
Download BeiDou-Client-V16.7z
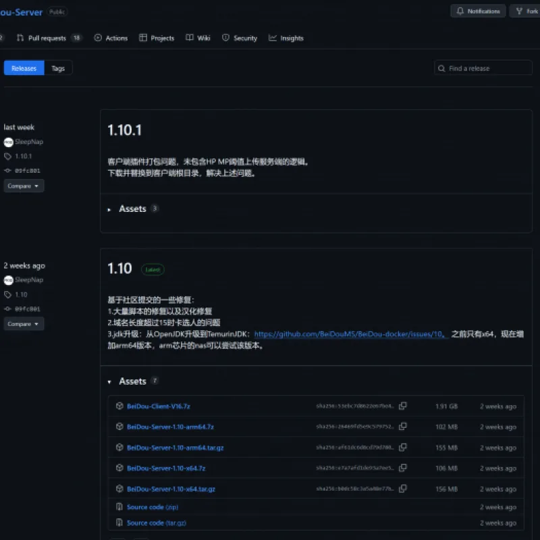[159, 406]
